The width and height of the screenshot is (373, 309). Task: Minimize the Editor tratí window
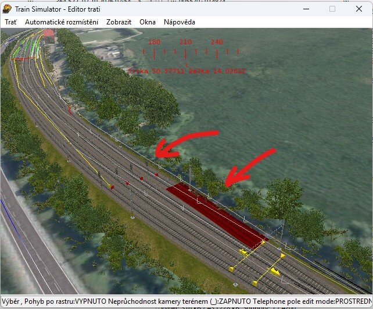306,9
